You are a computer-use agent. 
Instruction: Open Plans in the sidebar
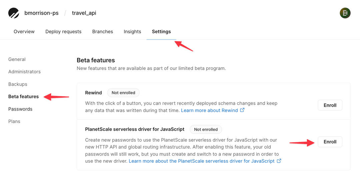[x=14, y=121]
